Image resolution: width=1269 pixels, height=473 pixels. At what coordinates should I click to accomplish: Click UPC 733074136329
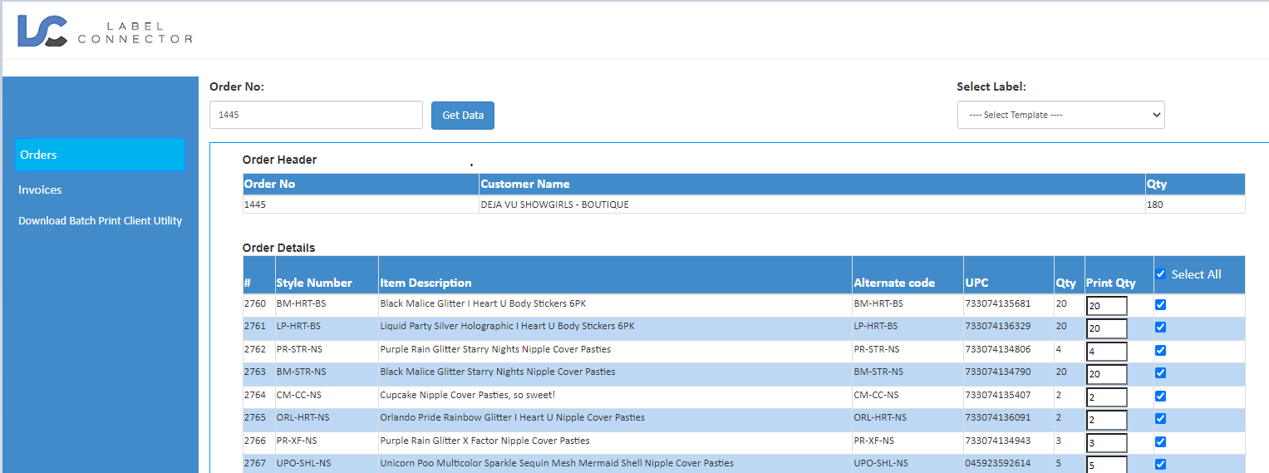(997, 327)
